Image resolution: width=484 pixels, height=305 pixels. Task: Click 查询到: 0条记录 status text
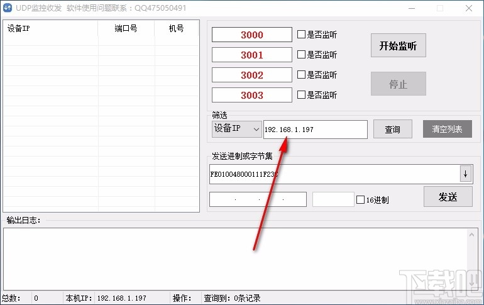coord(232,298)
